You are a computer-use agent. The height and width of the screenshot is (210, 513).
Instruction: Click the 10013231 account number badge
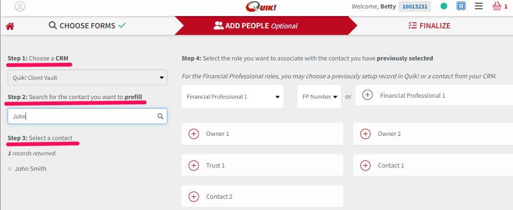[x=415, y=7]
